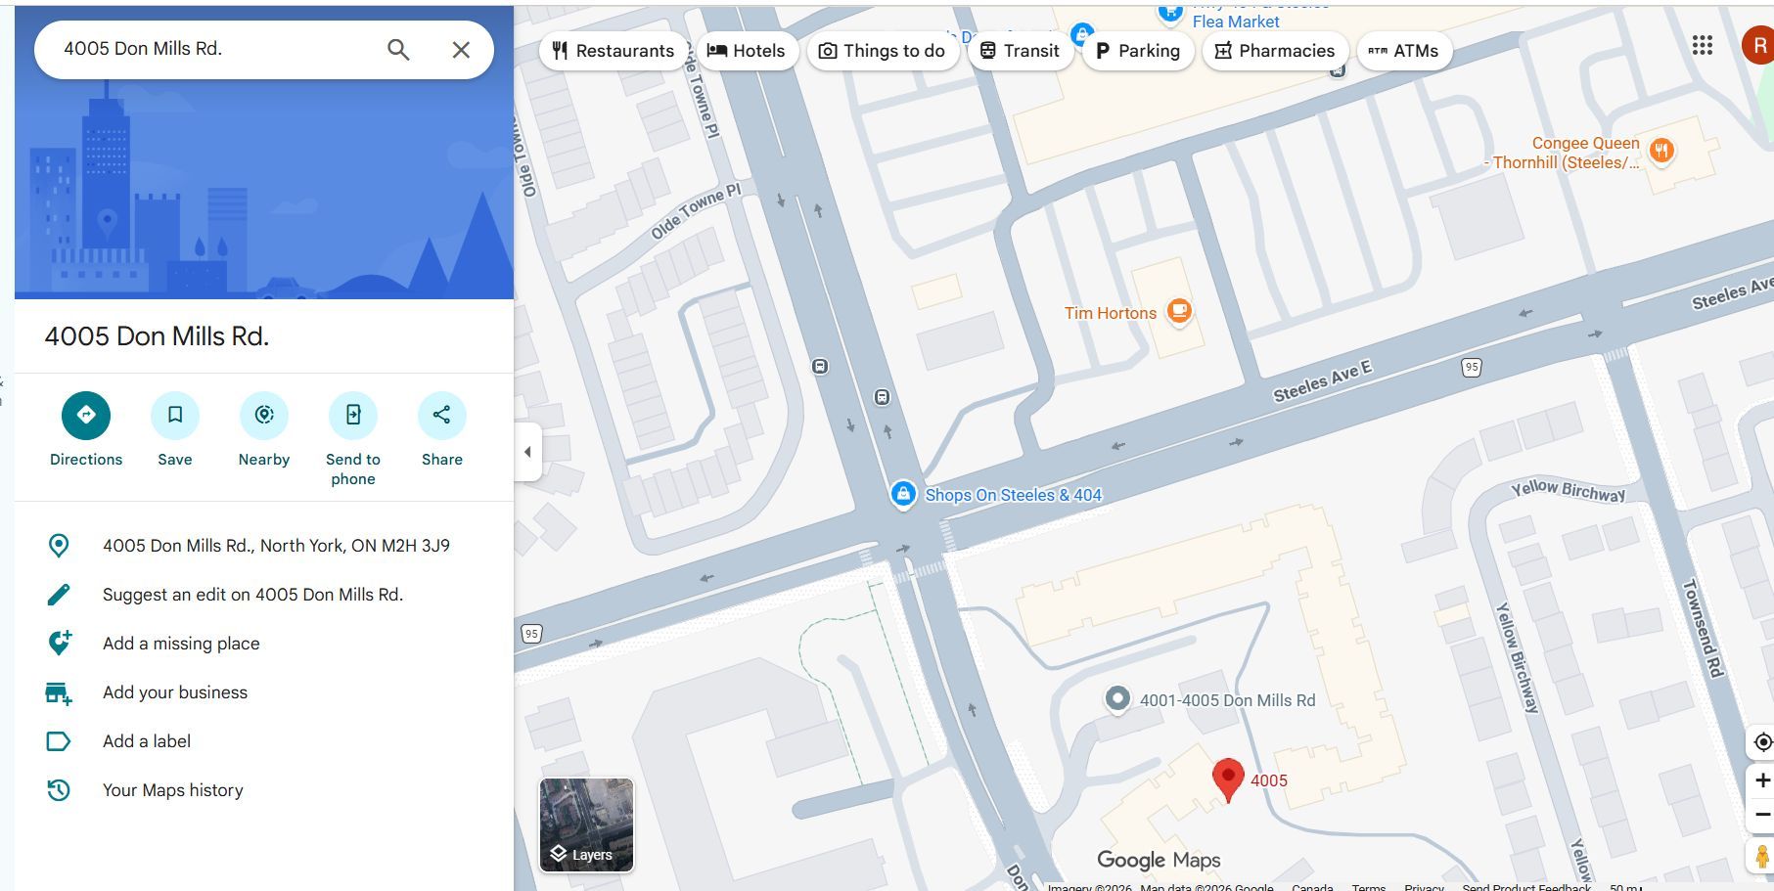Select Add a label
This screenshot has height=891, width=1774.
(x=264, y=741)
